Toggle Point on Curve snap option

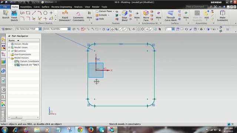[x=151, y=29]
